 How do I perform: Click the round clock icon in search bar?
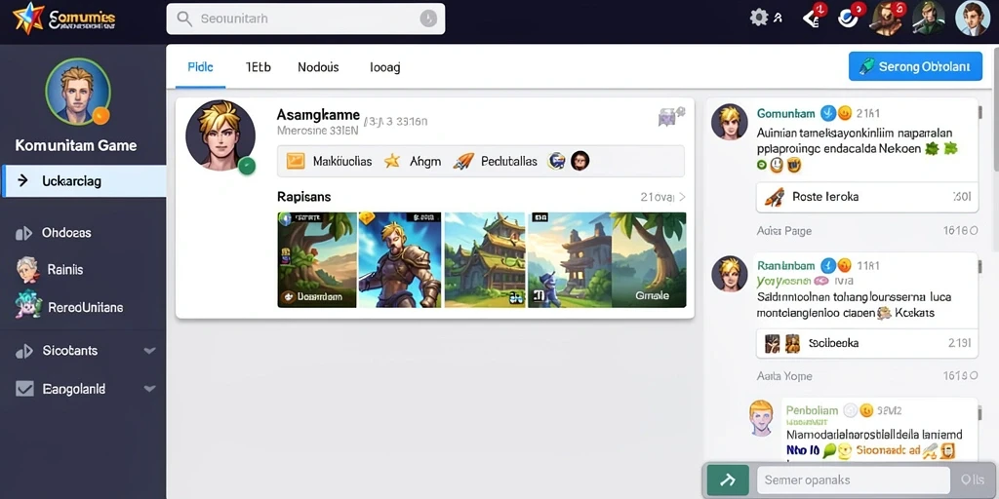428,19
